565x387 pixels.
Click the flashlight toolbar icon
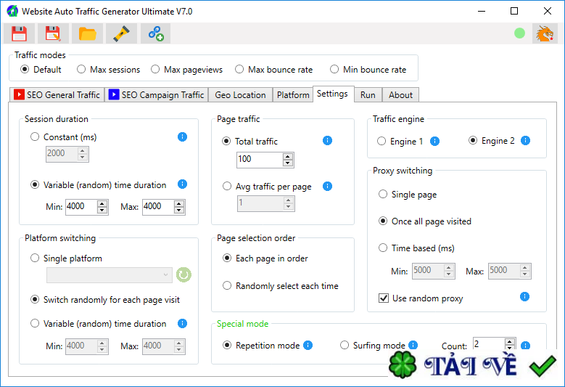[x=121, y=33]
